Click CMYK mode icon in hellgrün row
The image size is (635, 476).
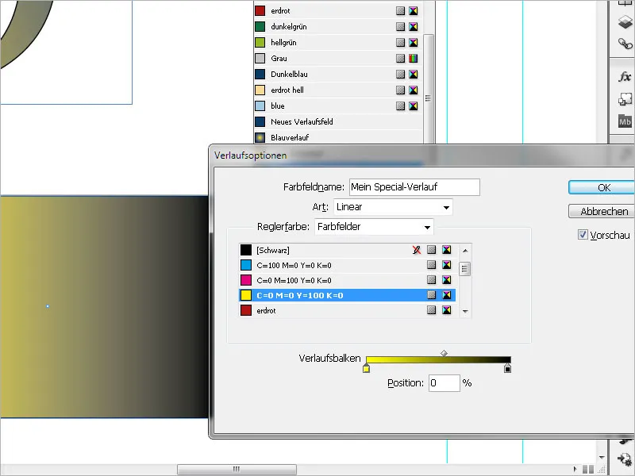(x=413, y=43)
